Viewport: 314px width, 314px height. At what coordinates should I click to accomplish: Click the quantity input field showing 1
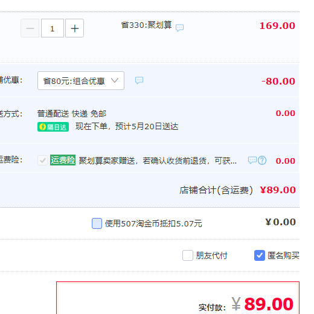click(53, 28)
